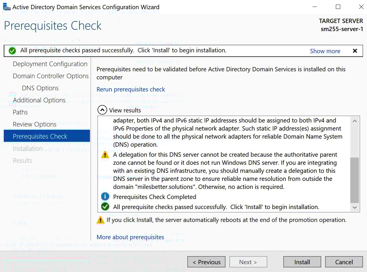Click the delegation warning message text
The height and width of the screenshot is (272, 367).
tap(225, 171)
